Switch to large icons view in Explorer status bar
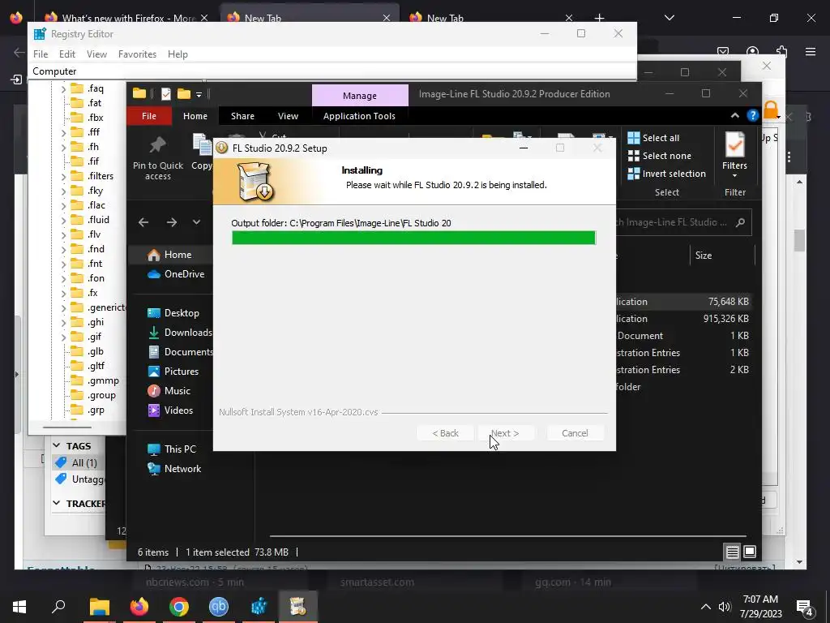Screen dimensions: 830x623 point(750,552)
